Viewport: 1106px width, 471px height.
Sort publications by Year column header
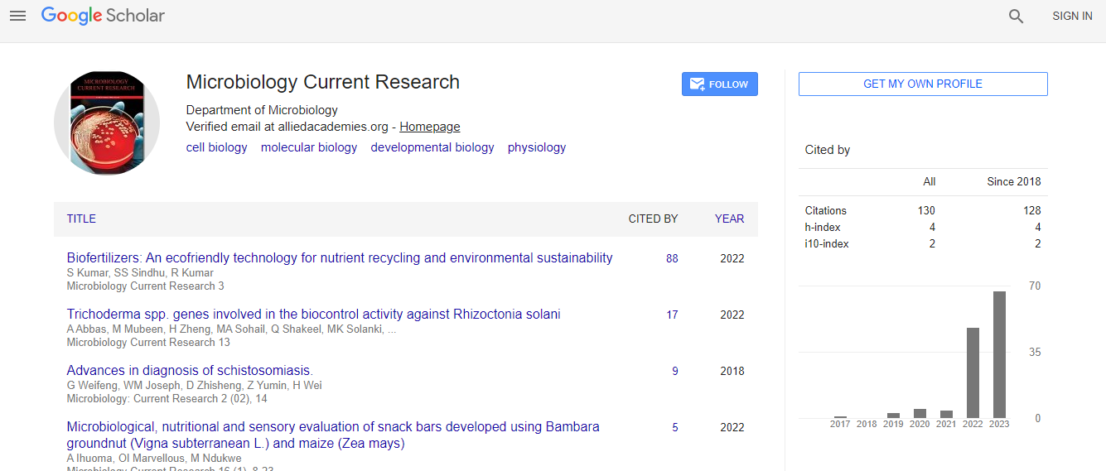[x=729, y=219]
